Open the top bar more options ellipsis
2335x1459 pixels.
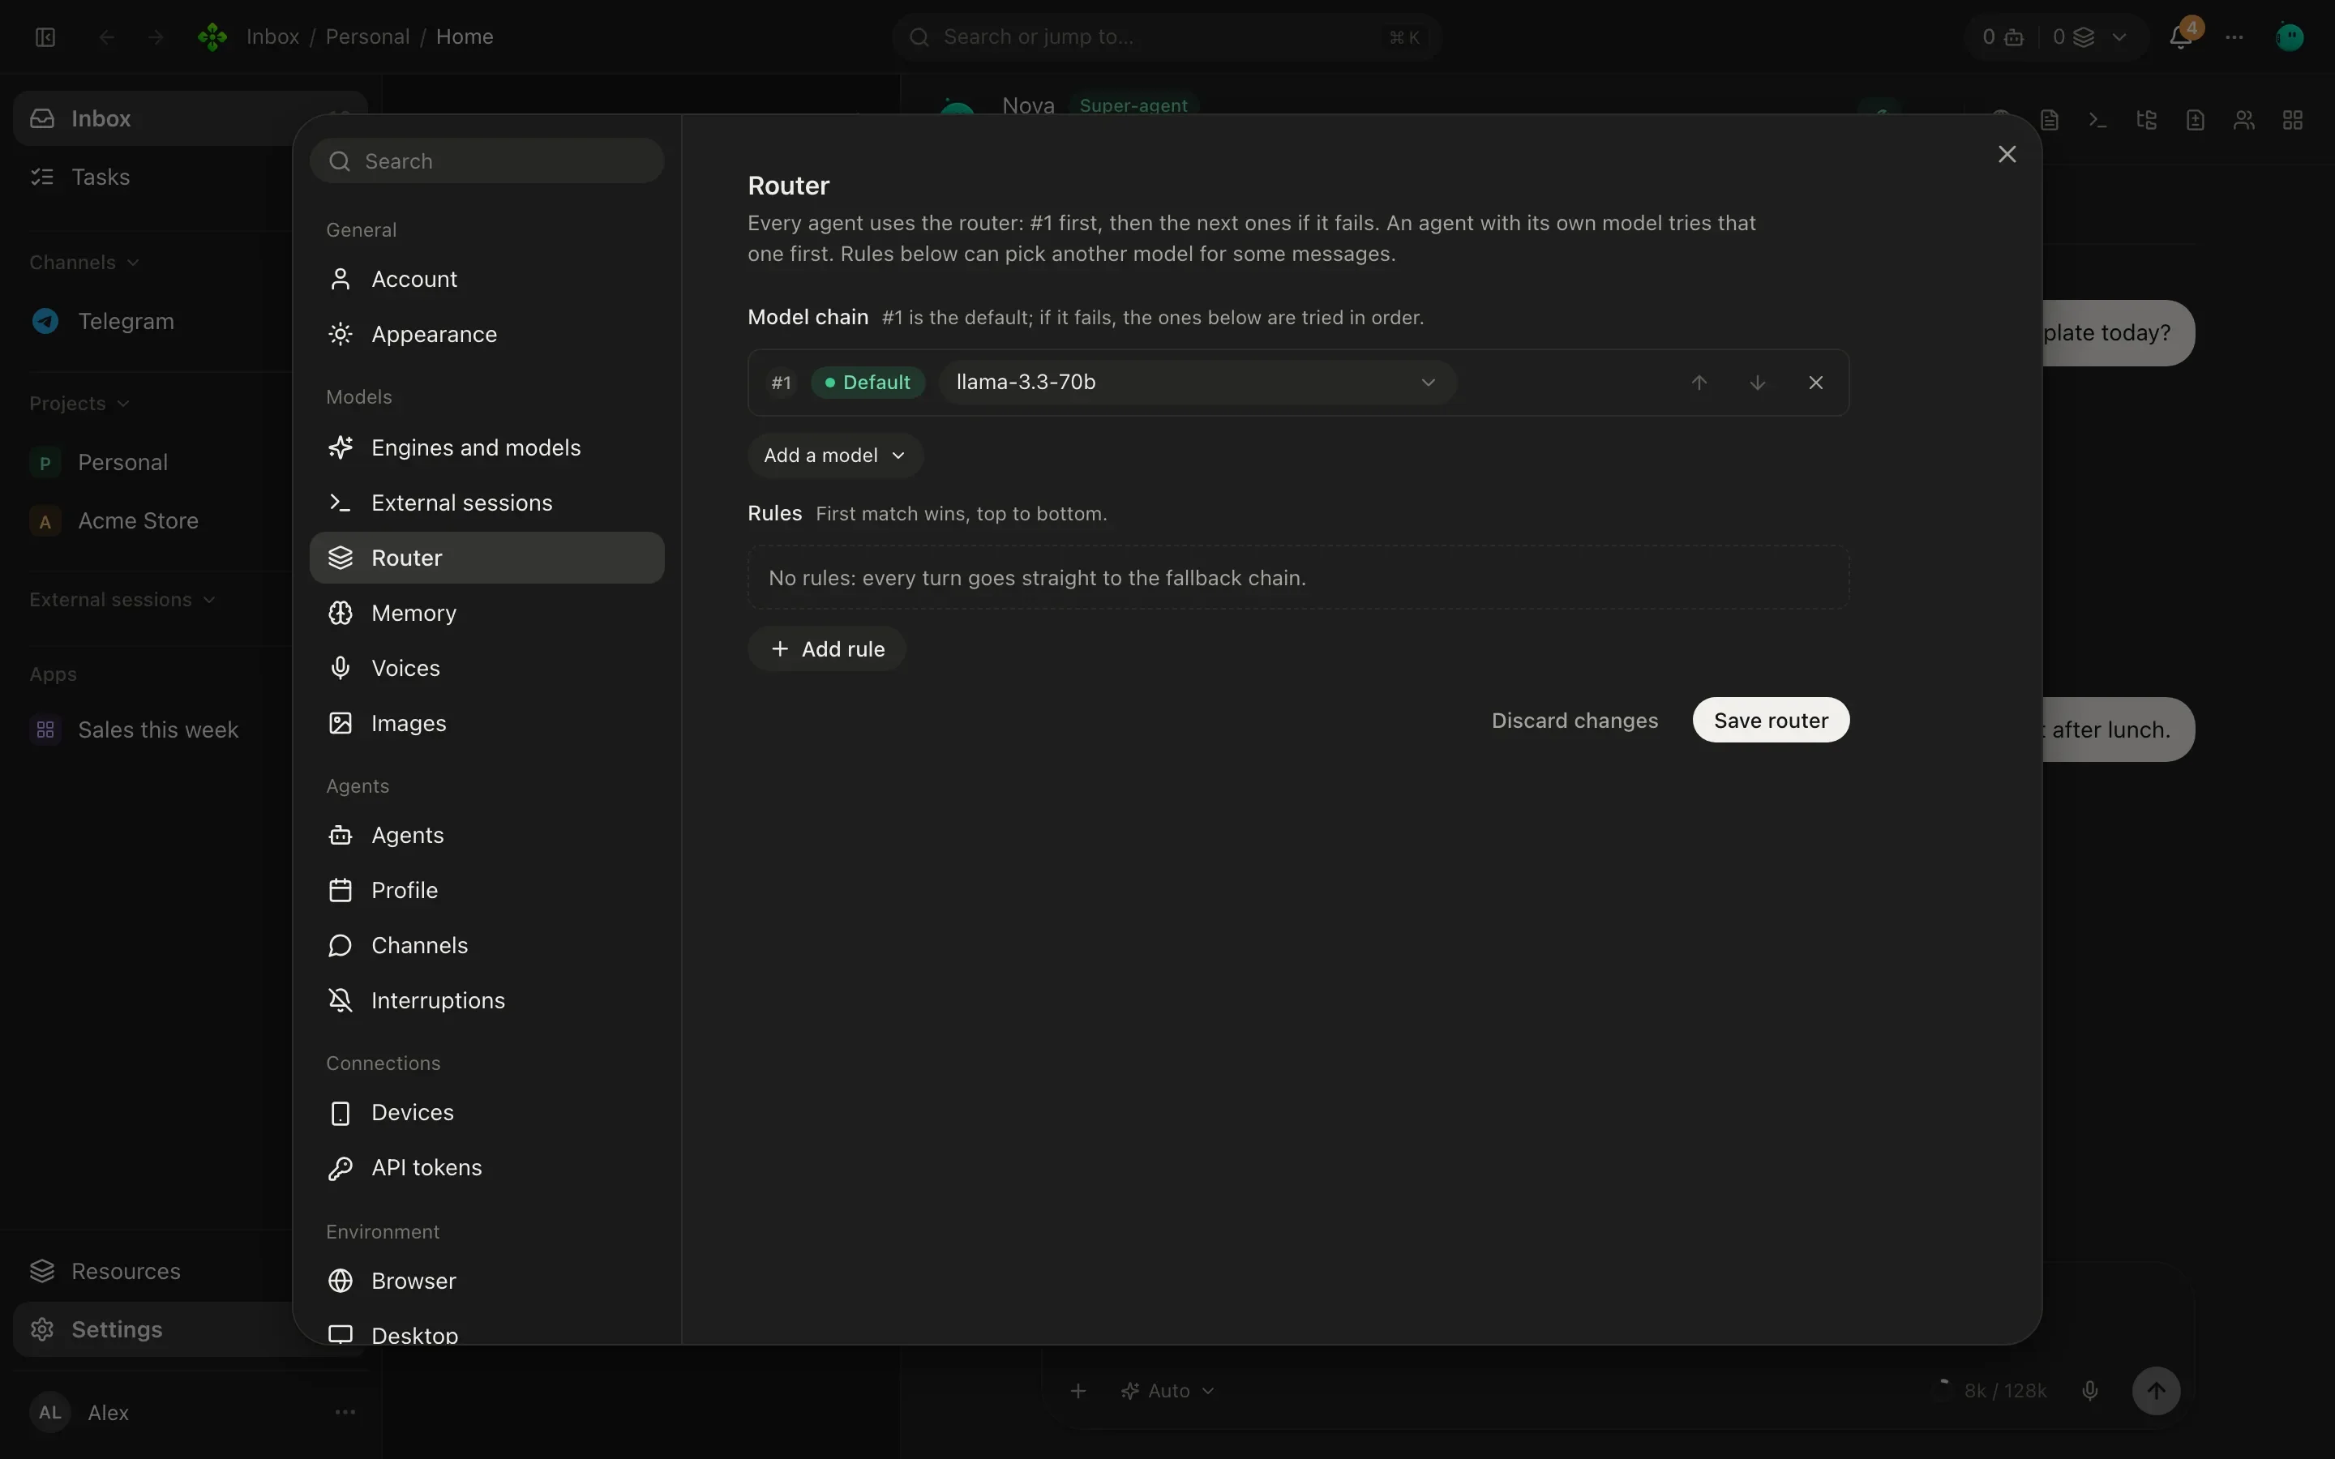[2234, 36]
